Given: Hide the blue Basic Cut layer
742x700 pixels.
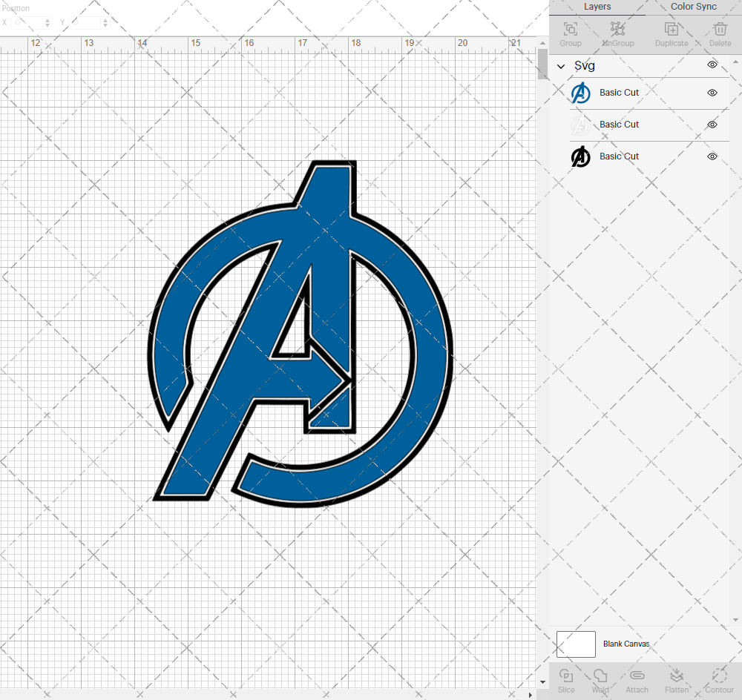Looking at the screenshot, I should [x=712, y=93].
